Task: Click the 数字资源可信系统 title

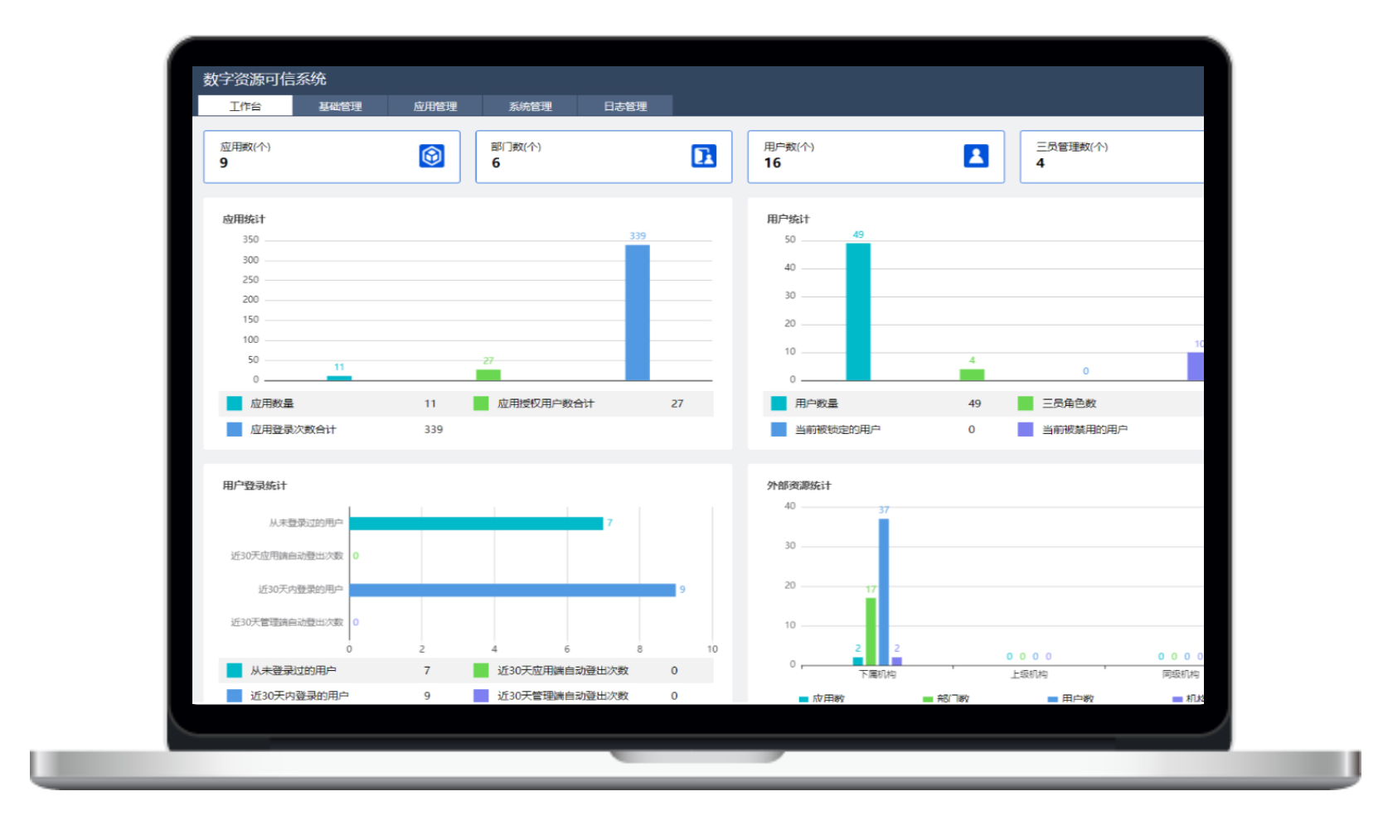Action: click(x=264, y=79)
